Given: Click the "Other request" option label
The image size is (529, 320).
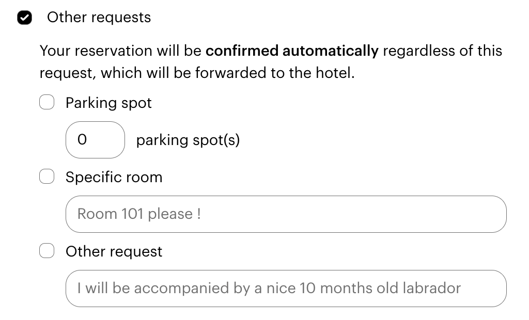Looking at the screenshot, I should tap(114, 251).
